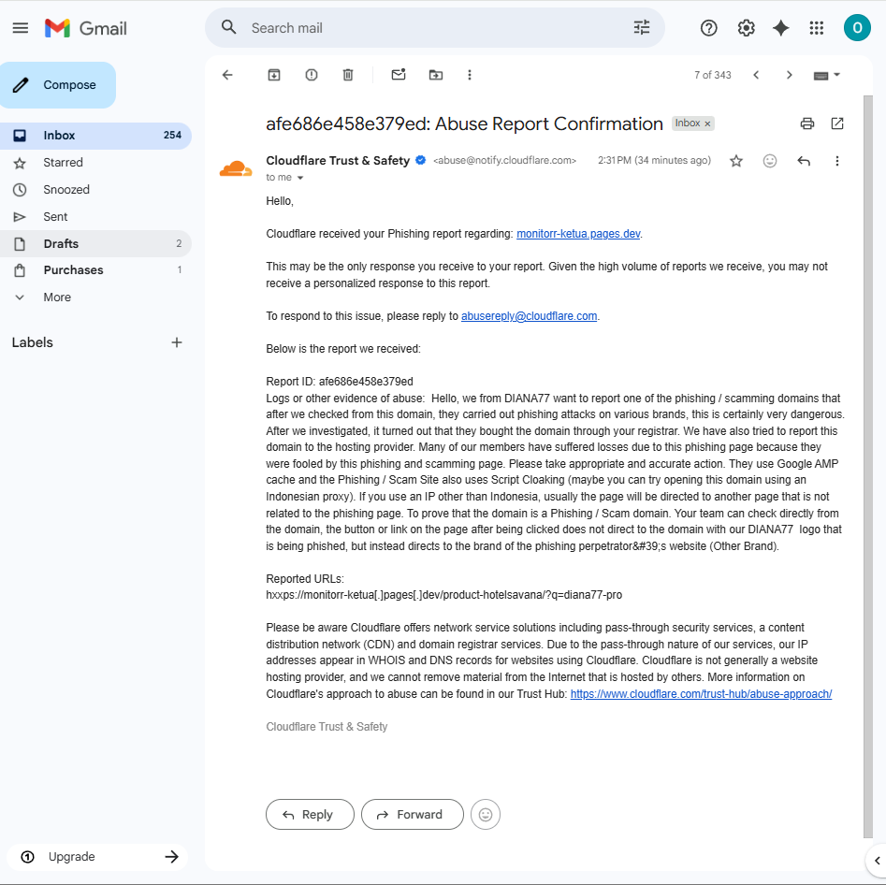Click the Gmail logo
Viewport: 886px width, 885px height.
[86, 28]
